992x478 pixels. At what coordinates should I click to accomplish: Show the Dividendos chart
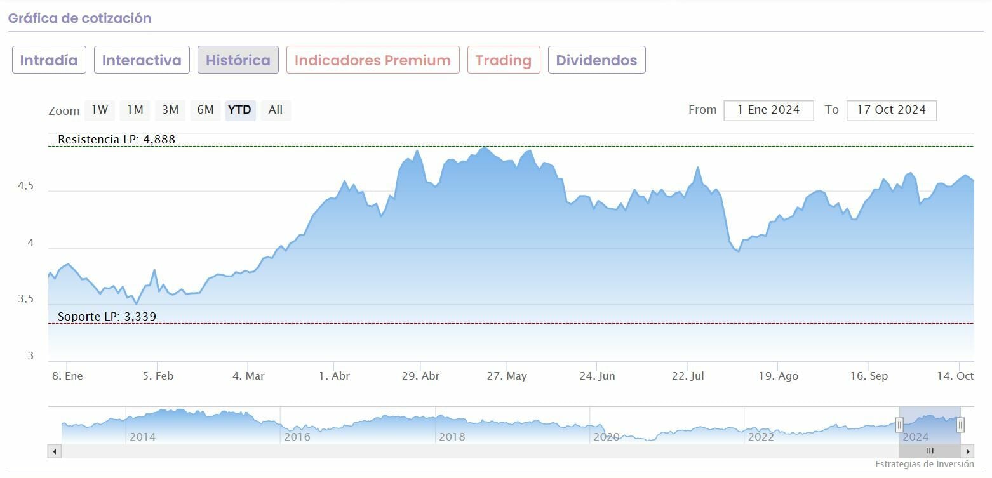click(x=596, y=60)
